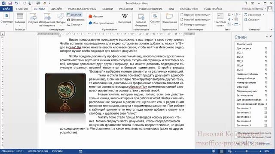Insert a Текстовое поле text box
Image resolution: width=275 pixels, height=154 pixels.
[x=220, y=20]
